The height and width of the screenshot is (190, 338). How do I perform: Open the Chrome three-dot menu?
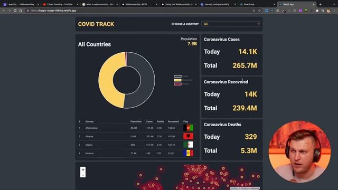click(x=335, y=11)
